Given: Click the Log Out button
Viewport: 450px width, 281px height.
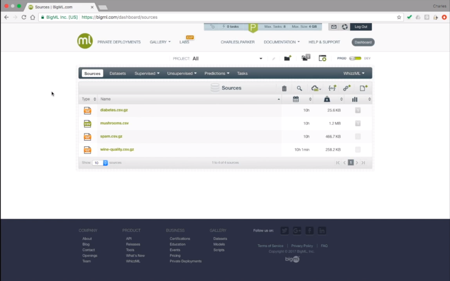Looking at the screenshot, I should (x=361, y=27).
